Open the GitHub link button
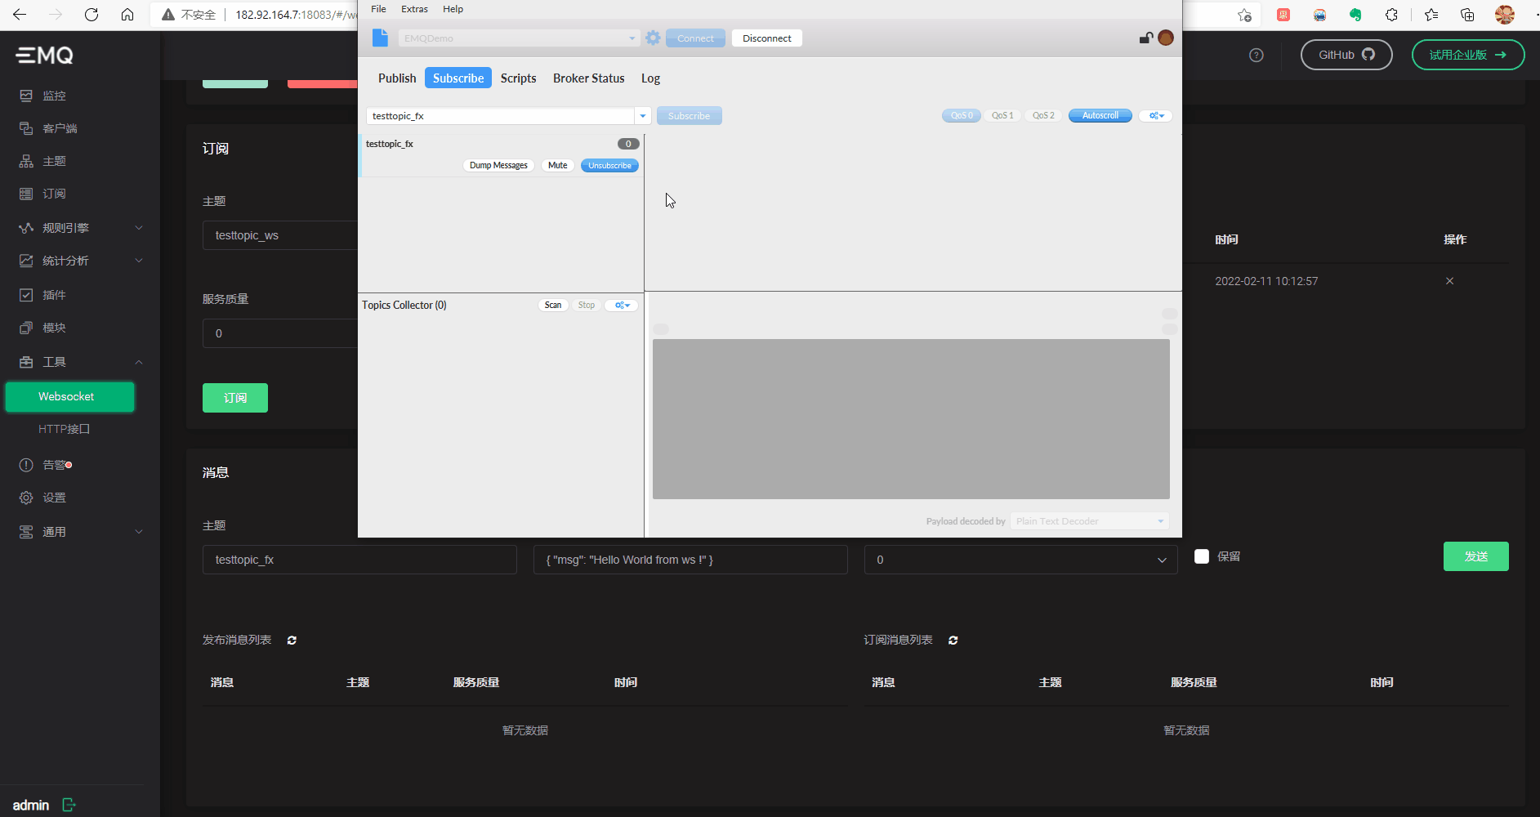1540x817 pixels. [x=1346, y=55]
